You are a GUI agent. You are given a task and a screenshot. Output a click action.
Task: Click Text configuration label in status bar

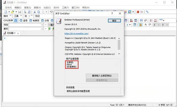tap(112, 105)
